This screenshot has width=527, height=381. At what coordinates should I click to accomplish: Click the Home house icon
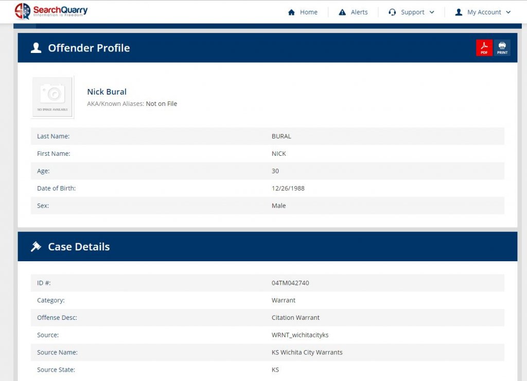[x=292, y=12]
